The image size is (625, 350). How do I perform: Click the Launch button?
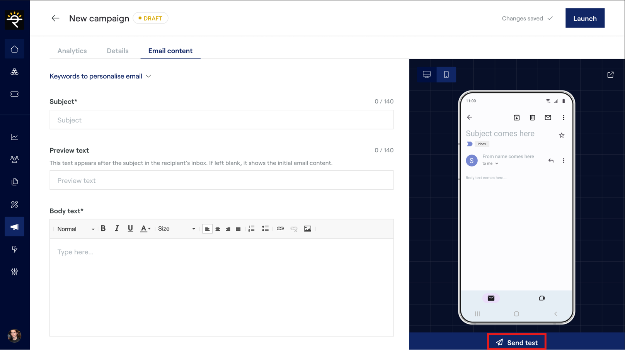[x=584, y=18]
